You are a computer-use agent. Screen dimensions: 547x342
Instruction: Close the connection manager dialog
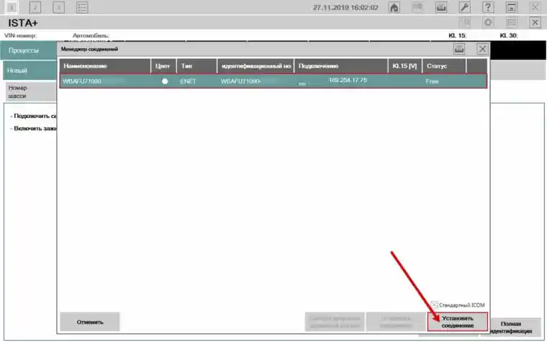(x=482, y=49)
